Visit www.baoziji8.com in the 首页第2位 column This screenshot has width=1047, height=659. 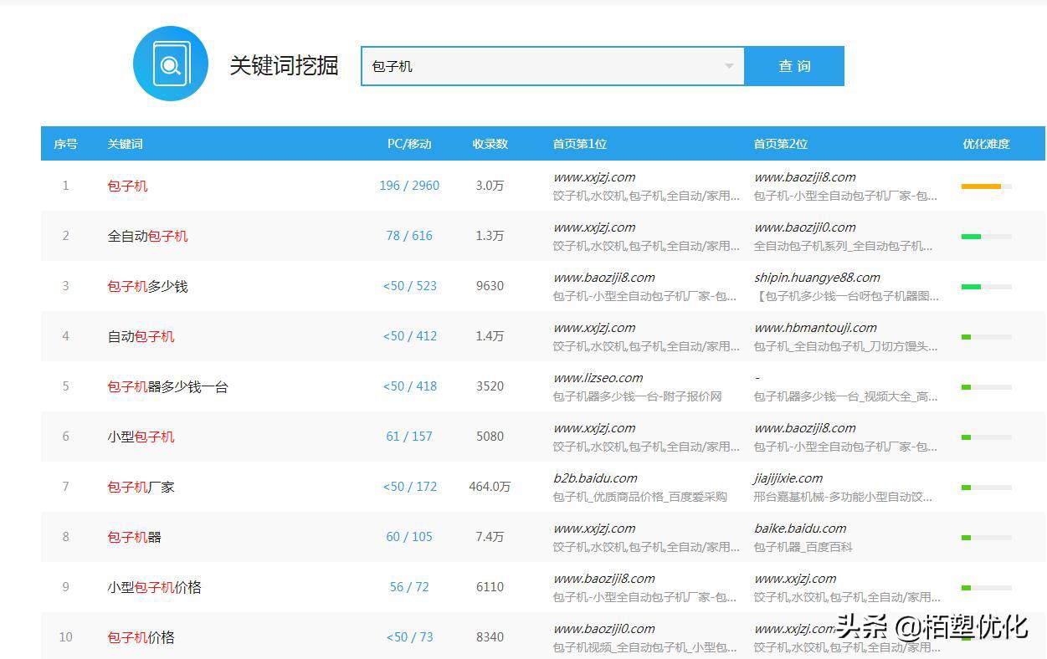[x=806, y=176]
